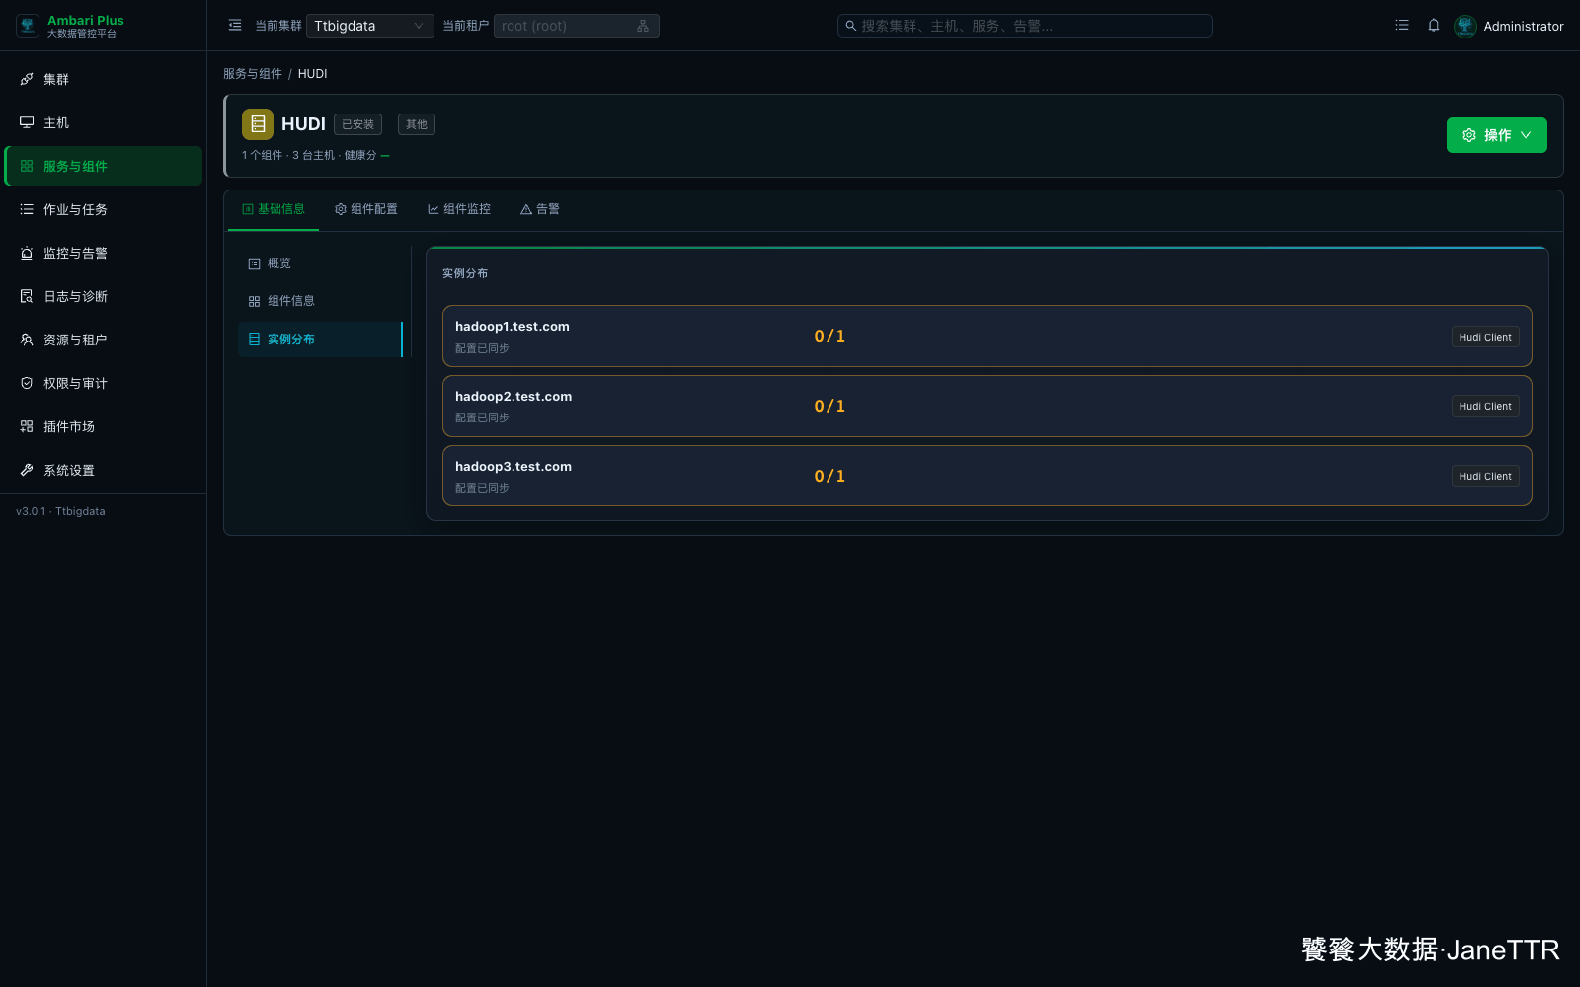The width and height of the screenshot is (1580, 987).
Task: Click the 插件市场 apps icon in the sidebar
Action: coord(27,426)
